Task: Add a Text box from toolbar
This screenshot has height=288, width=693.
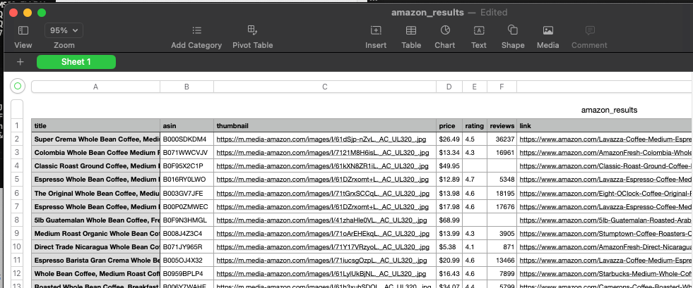Action: (x=479, y=30)
